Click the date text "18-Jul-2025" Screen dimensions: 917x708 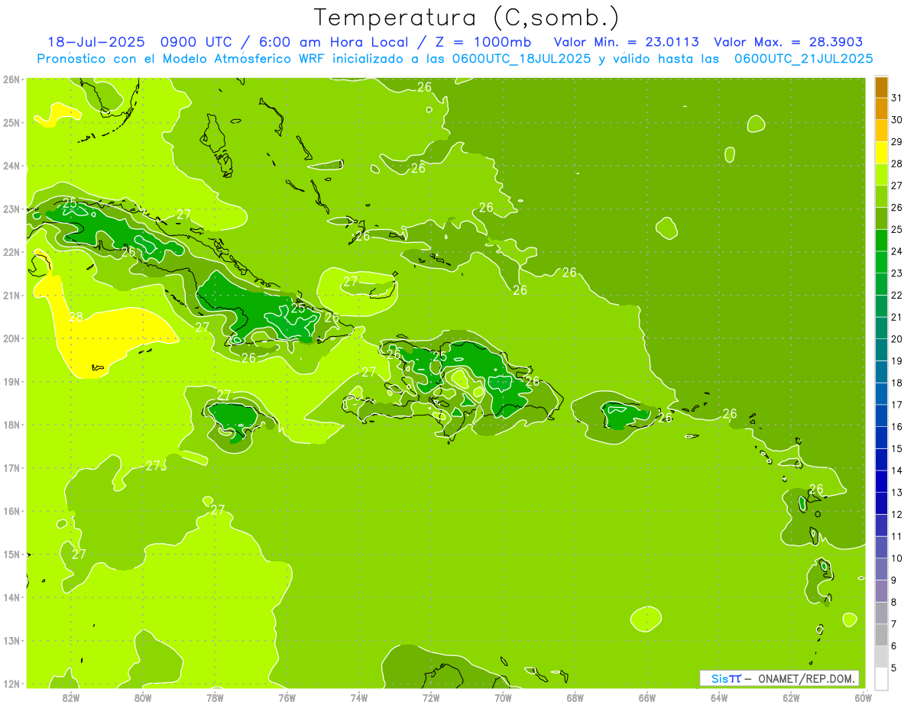[x=97, y=42]
